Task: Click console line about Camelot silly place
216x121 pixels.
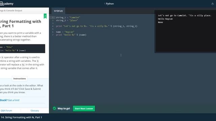Action: [x=185, y=15]
